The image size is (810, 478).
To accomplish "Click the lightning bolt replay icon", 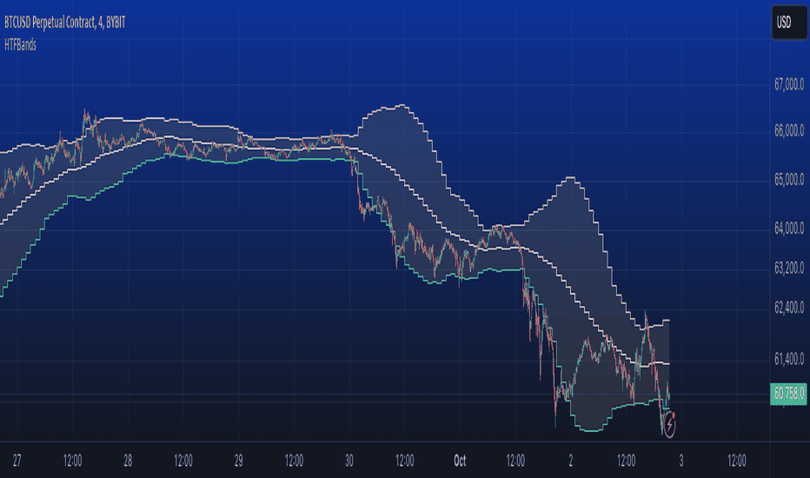I will point(669,425).
